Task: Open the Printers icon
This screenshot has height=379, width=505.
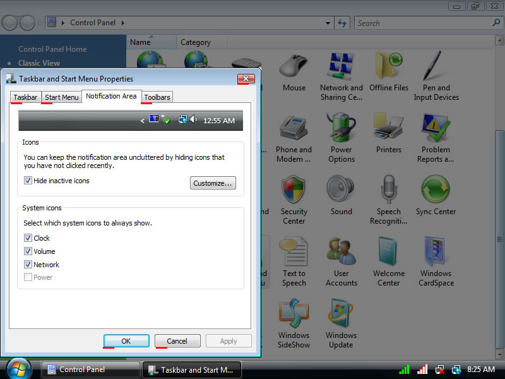Action: tap(388, 129)
